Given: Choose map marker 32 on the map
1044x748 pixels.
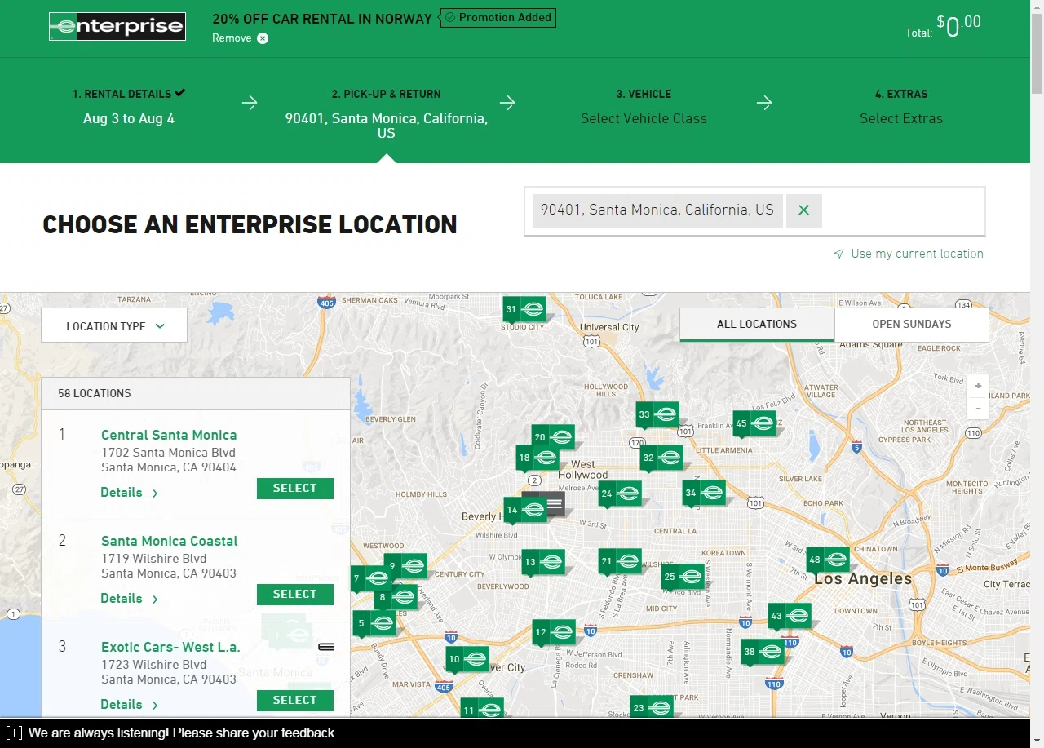Looking at the screenshot, I should [x=661, y=458].
